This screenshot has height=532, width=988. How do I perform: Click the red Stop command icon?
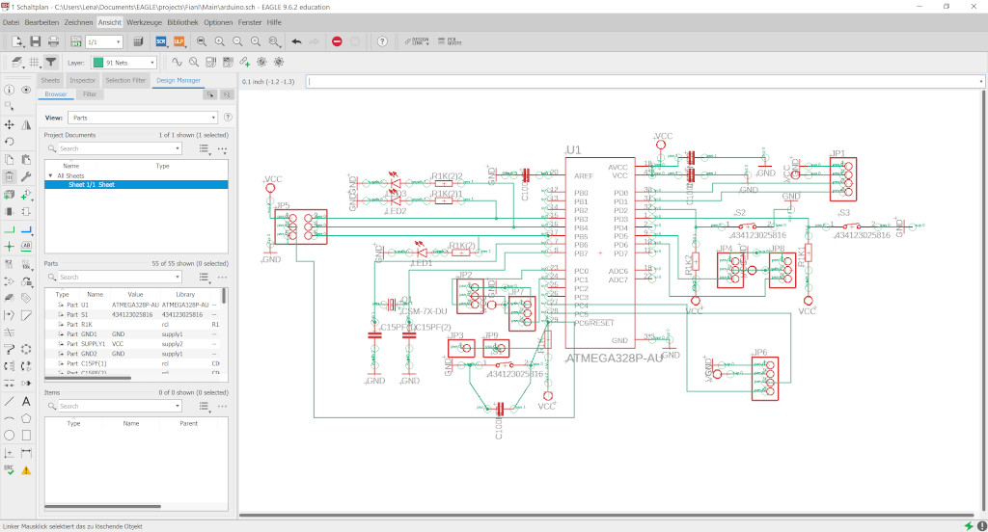337,41
